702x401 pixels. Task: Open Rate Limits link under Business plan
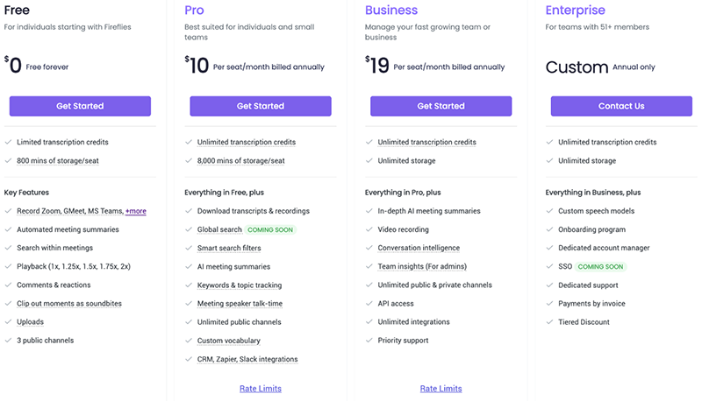pos(441,389)
